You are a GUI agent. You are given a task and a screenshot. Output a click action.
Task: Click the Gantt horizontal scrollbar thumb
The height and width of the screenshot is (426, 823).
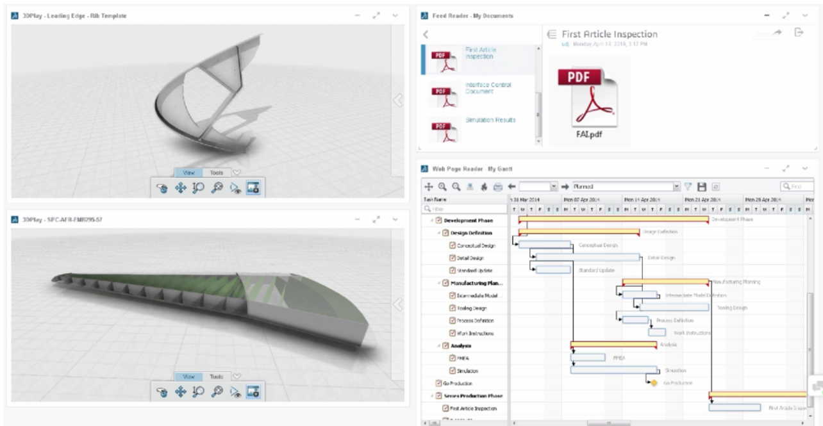point(608,423)
